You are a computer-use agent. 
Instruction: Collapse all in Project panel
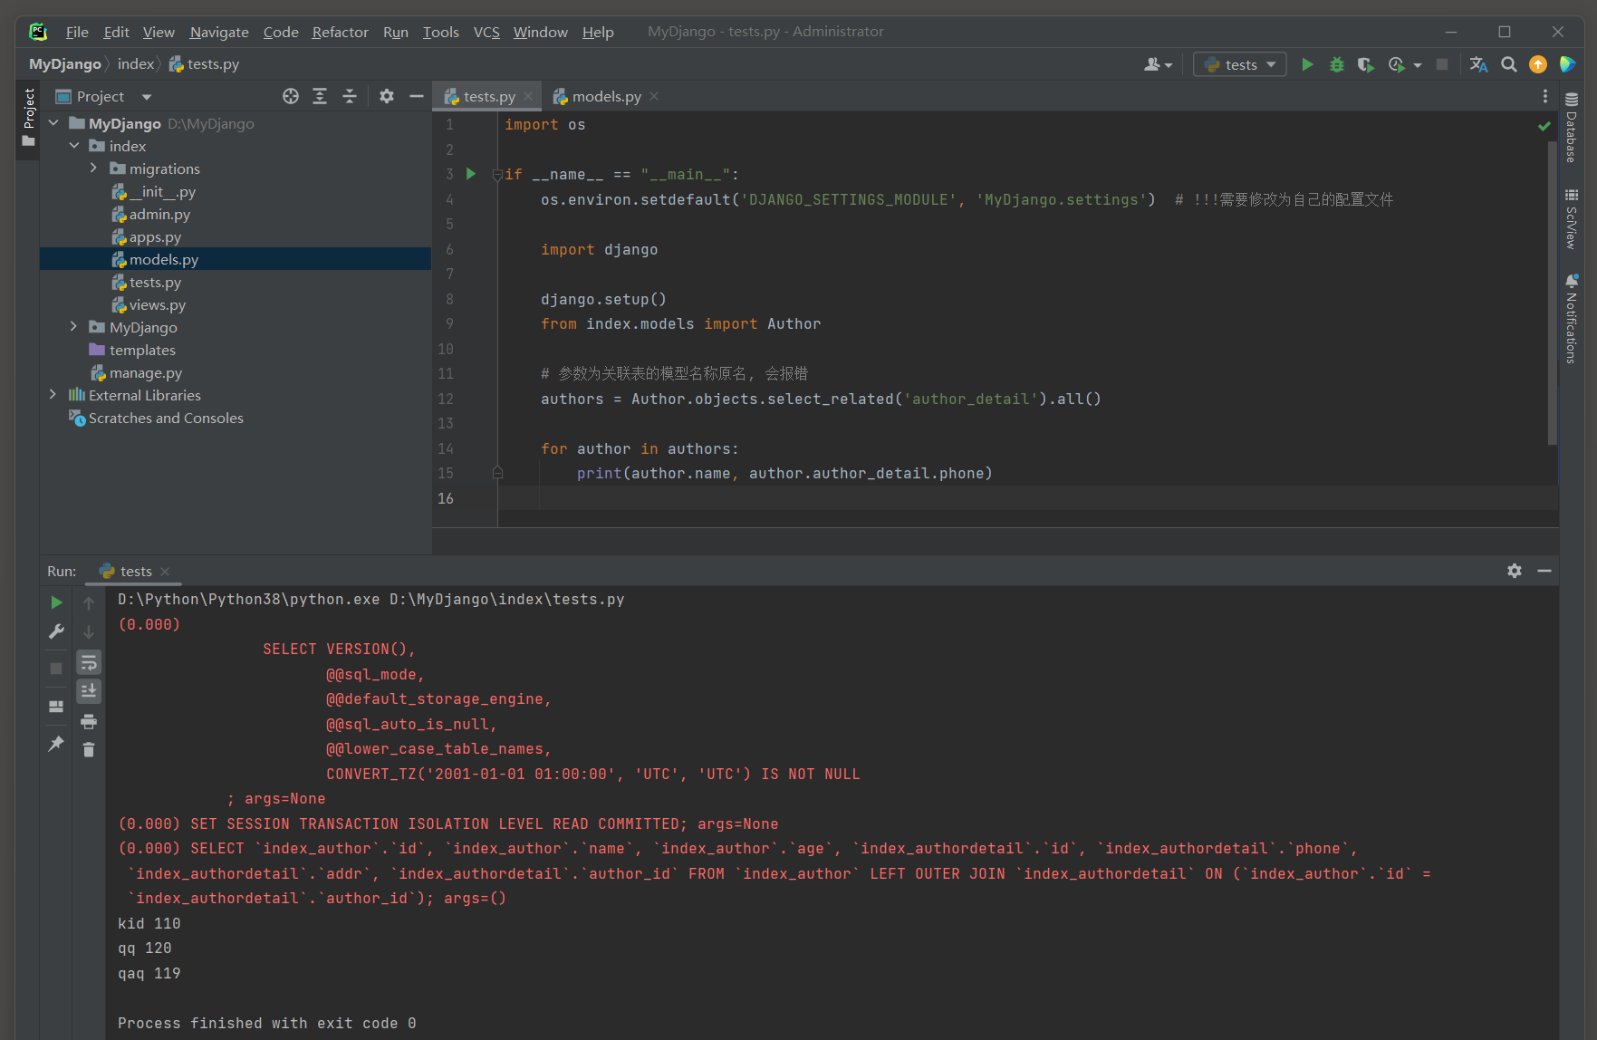click(350, 96)
